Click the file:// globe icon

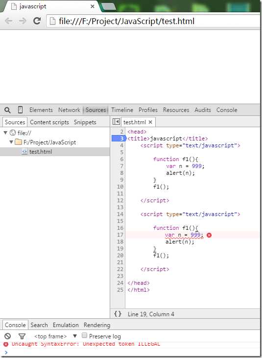point(13,133)
